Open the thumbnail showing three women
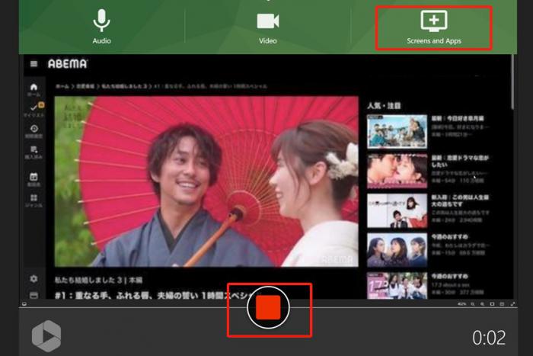 (397, 250)
